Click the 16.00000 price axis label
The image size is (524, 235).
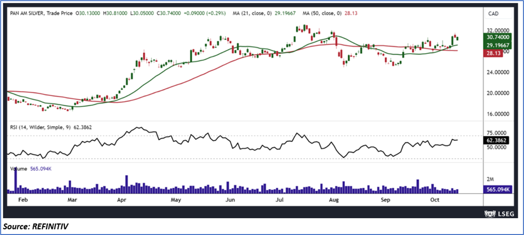click(x=497, y=114)
